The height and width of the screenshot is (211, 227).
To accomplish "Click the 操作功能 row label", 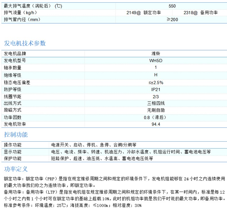I will [13, 145].
